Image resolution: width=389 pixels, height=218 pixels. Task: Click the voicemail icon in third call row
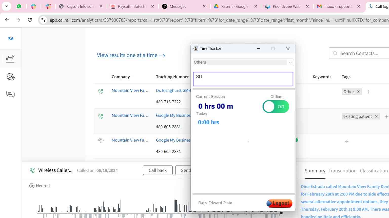[101, 141]
